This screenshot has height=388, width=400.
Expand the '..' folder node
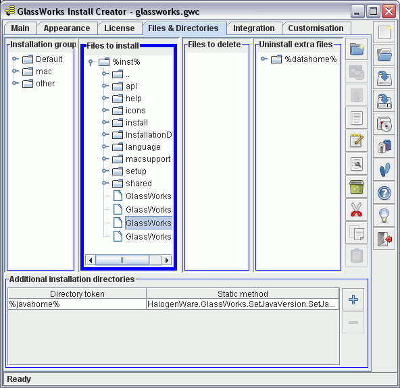(105, 74)
